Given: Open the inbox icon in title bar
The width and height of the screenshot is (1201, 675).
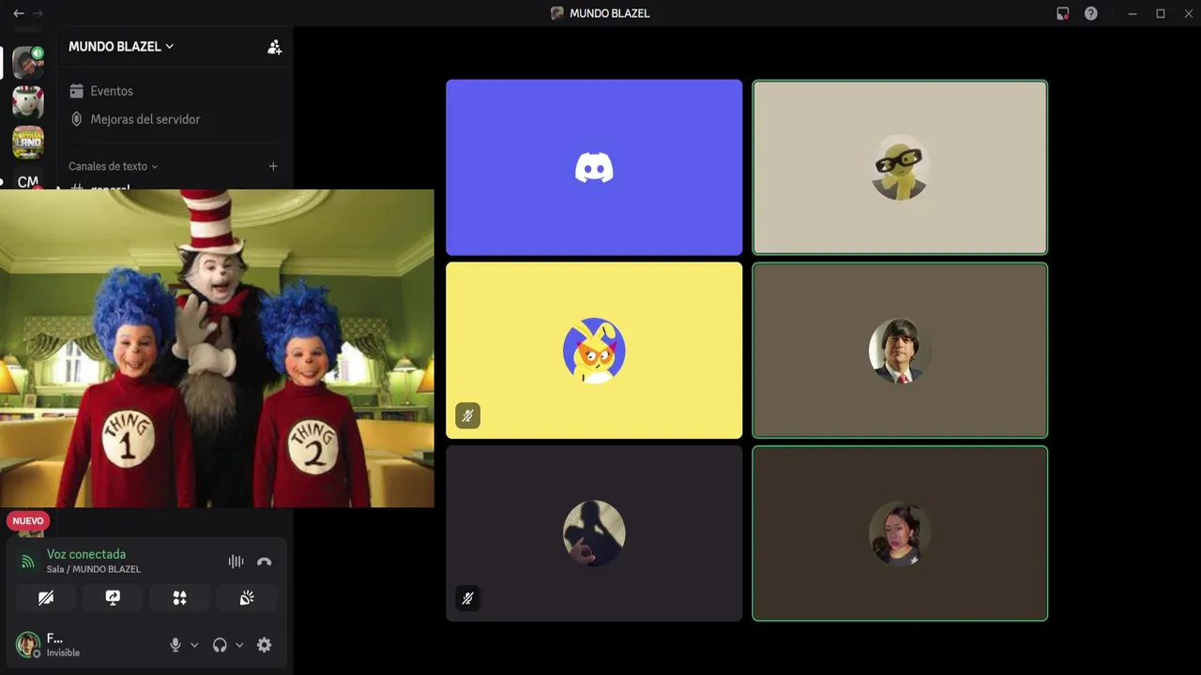Looking at the screenshot, I should tap(1062, 13).
